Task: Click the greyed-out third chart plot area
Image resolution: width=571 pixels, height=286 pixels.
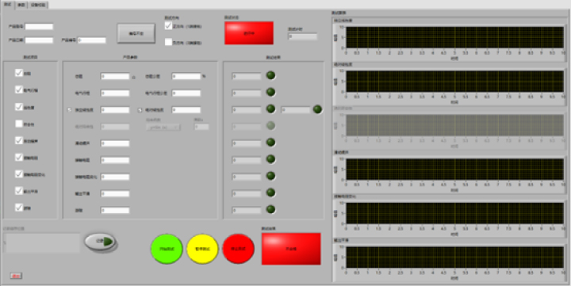Action: 454,125
